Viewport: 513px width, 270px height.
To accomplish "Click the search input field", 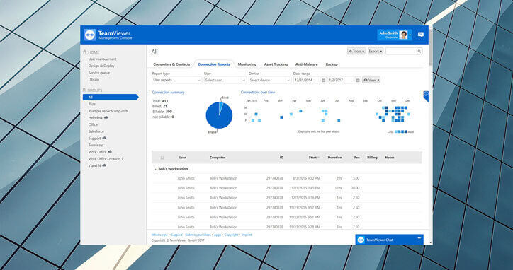I will [401, 52].
